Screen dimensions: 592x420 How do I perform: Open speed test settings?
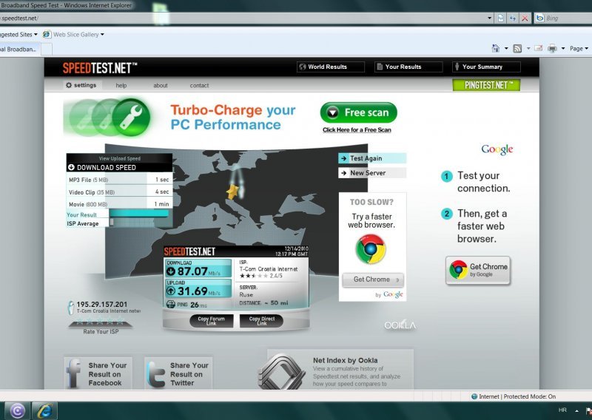tap(81, 85)
